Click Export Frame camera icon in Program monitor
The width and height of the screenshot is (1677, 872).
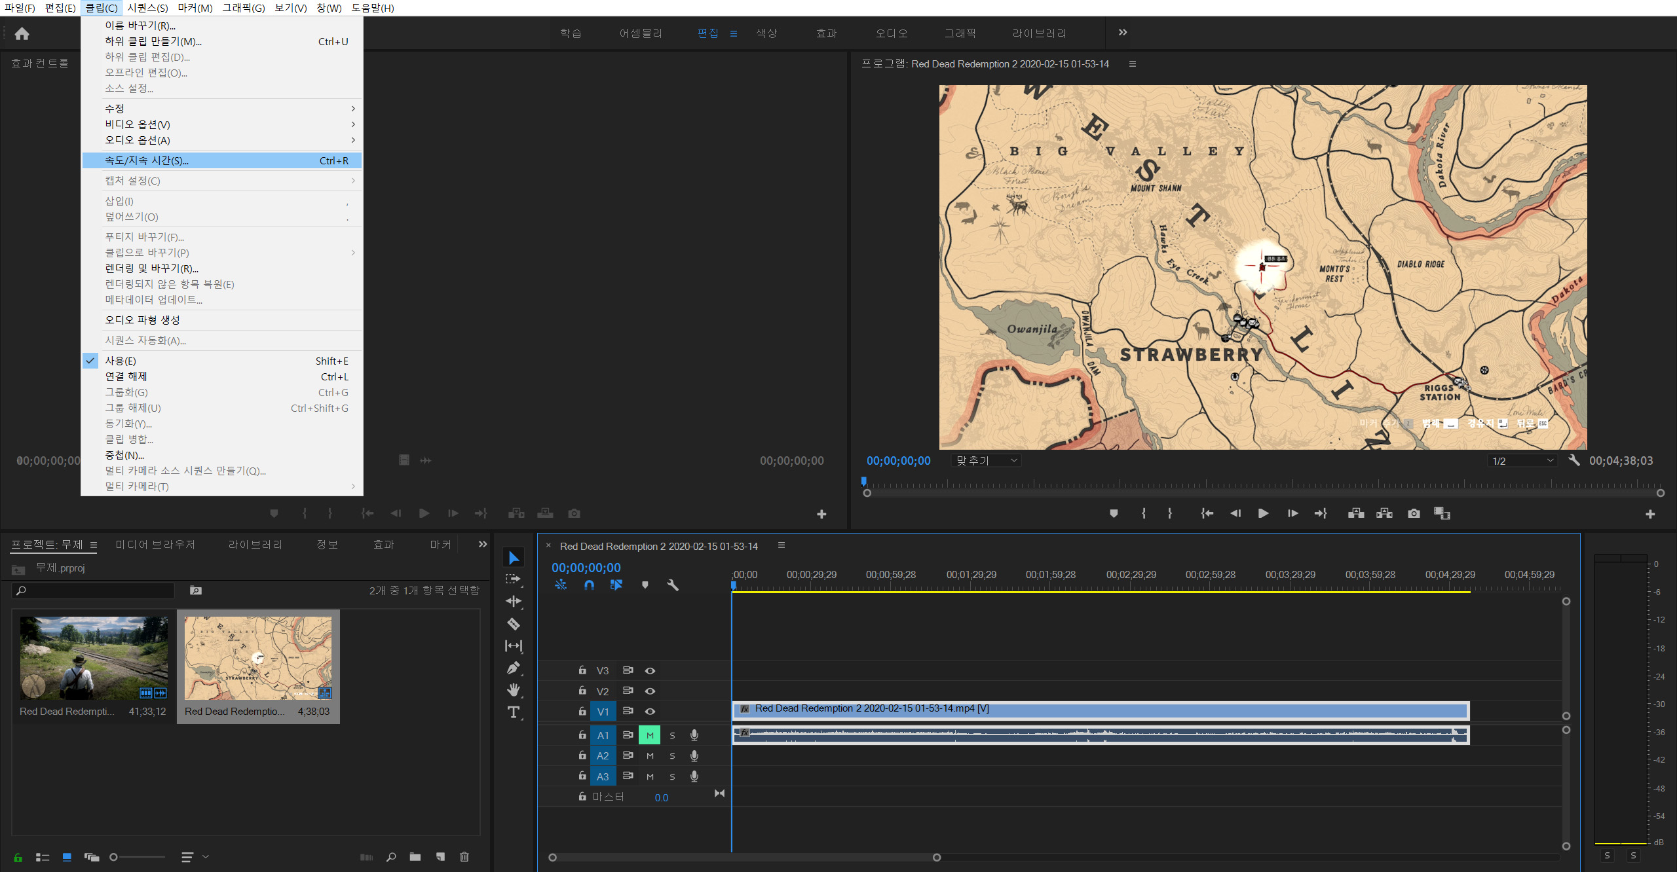(x=1414, y=513)
